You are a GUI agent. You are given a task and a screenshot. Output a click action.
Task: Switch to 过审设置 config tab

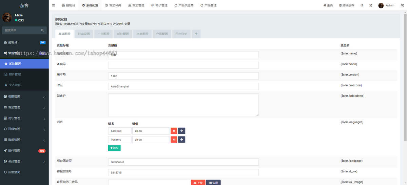click(84, 34)
